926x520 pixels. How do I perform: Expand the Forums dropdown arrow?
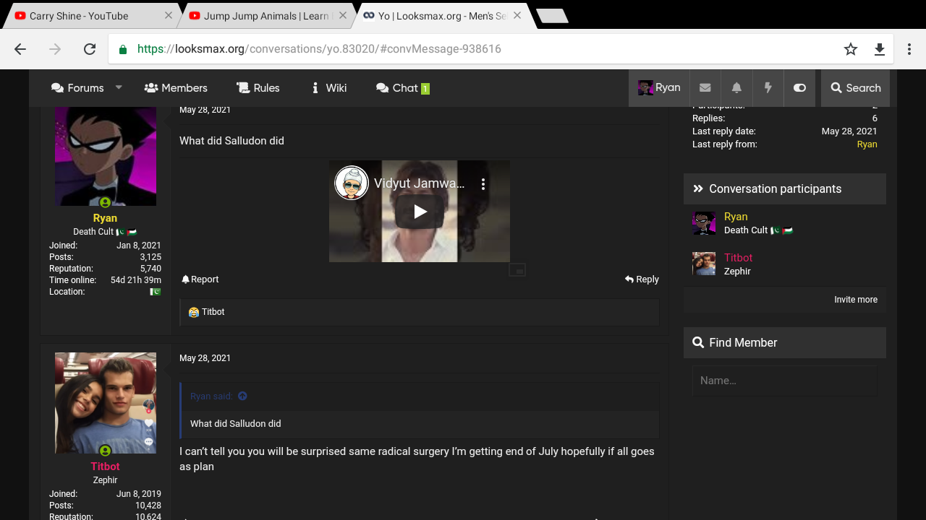119,87
